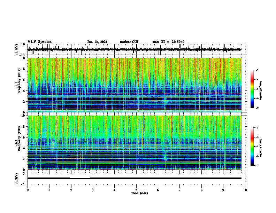Click the gap in the ch.3 trace

(80, 178)
